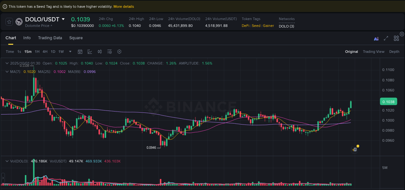Viewport: 405px width, 190px height.
Task: Open the date range calendar picker
Action: pyautogui.click(x=80, y=52)
